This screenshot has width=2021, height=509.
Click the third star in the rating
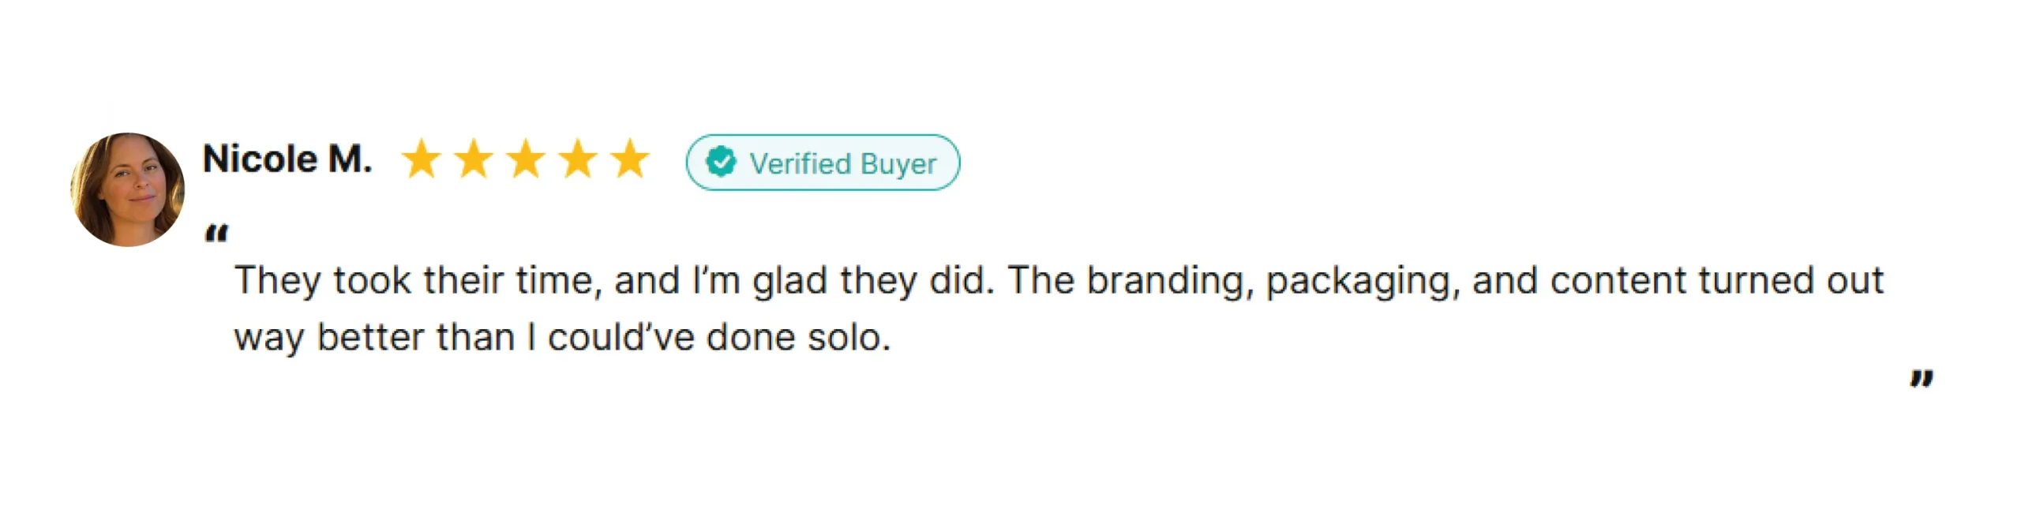click(526, 159)
